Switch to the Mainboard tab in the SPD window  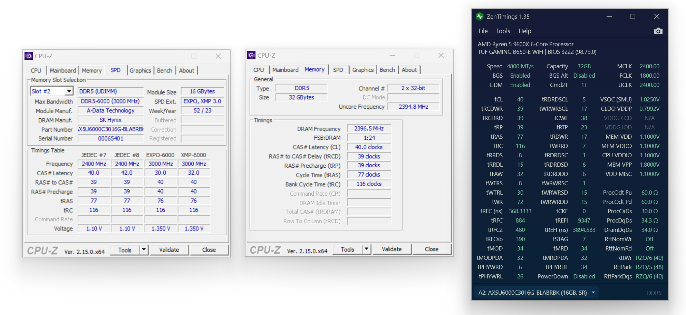click(62, 70)
